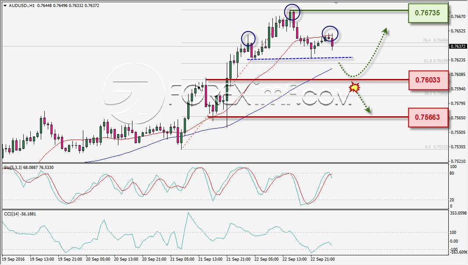Click the AUDUSD.,H1 chart title

point(21,6)
